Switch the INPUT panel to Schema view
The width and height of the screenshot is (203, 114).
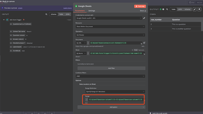pyautogui.click(x=54, y=14)
